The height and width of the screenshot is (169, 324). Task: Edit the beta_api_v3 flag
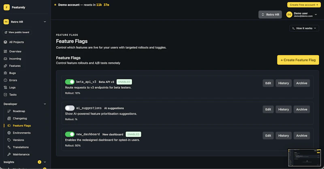[x=268, y=83]
